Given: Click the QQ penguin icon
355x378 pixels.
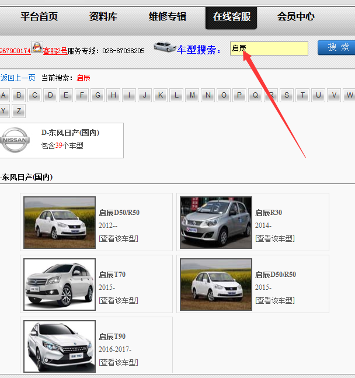Looking at the screenshot, I should (x=37, y=47).
